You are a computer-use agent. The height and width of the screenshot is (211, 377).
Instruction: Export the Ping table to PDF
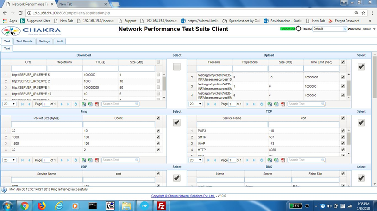tap(97, 160)
